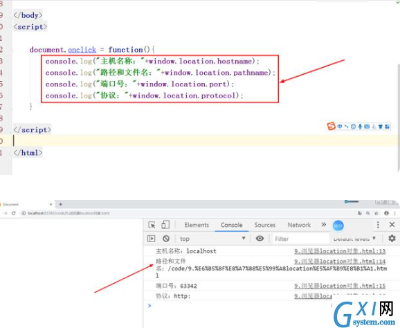This screenshot has width=400, height=328.
Task: Click the closing </script> tag in editor
Action: [33, 130]
